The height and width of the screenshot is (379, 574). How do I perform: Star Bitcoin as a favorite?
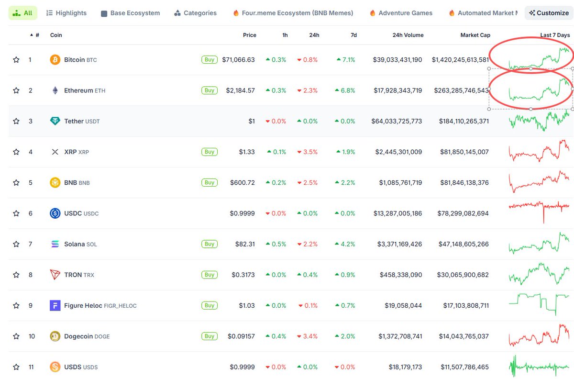16,60
